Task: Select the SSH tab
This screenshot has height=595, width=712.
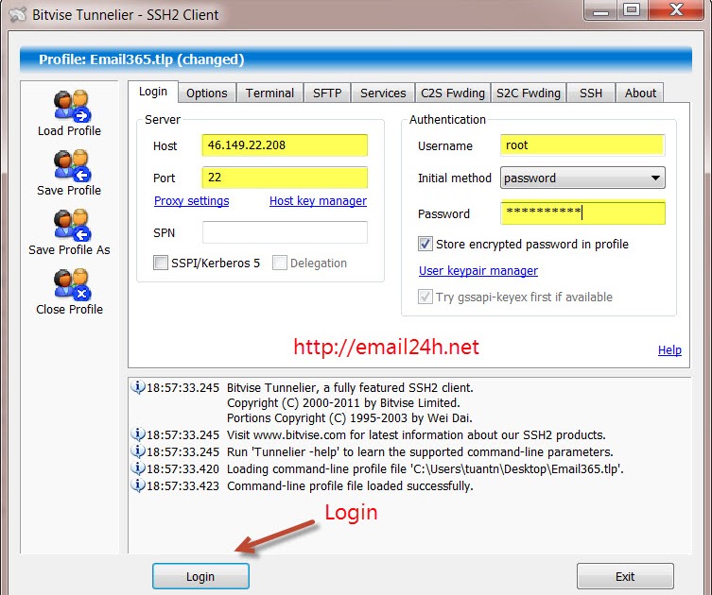Action: [591, 93]
